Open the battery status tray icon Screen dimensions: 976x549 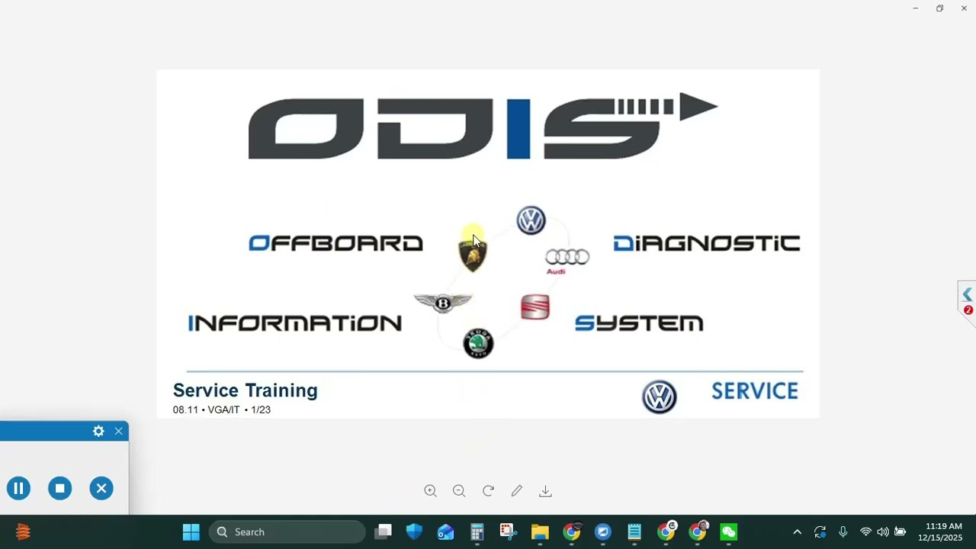coord(901,532)
